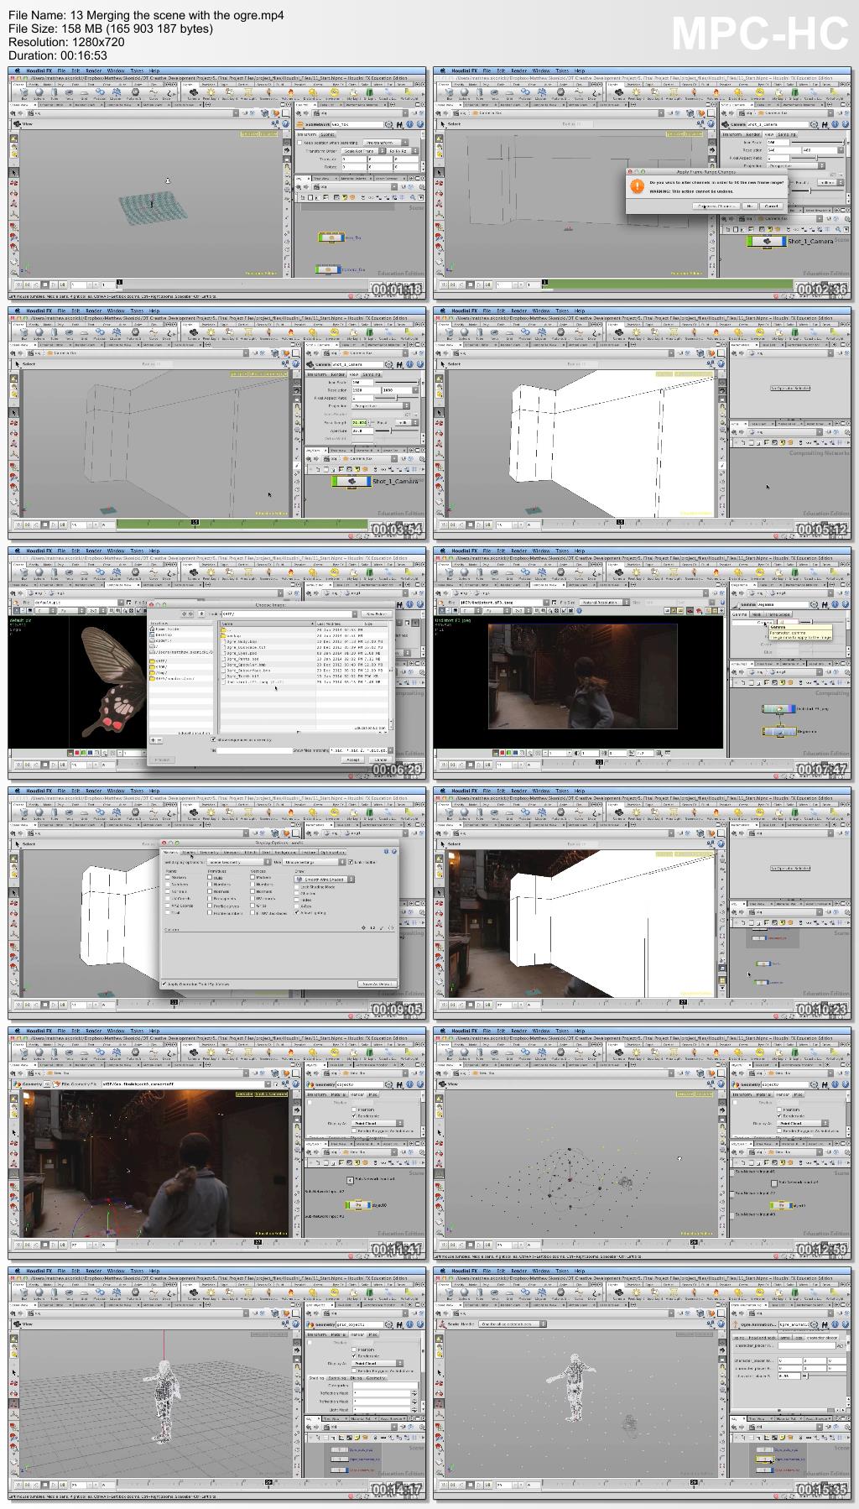Check Primitives Numbers in the Display Options dialog
The width and height of the screenshot is (859, 1509).
pos(210,885)
